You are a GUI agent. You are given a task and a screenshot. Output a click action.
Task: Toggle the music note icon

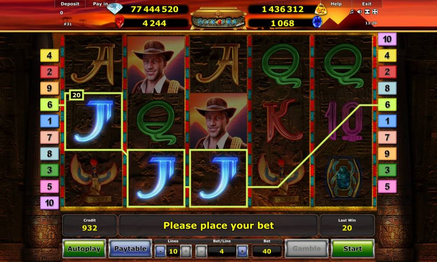[352, 11]
